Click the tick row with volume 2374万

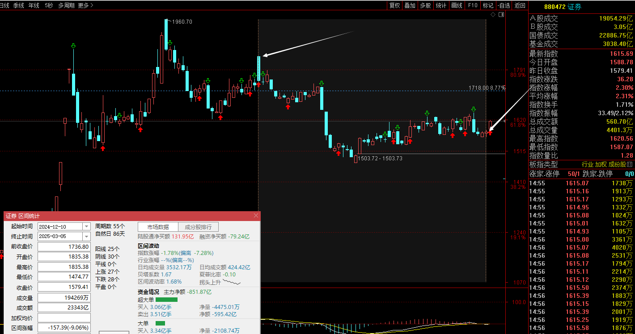coord(581,288)
